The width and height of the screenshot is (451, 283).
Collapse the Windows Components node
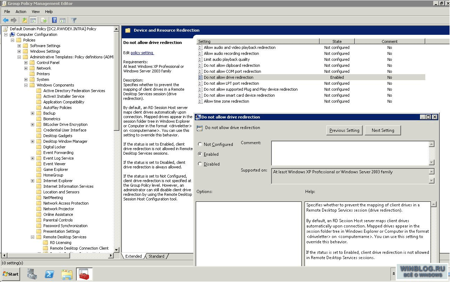click(26, 85)
